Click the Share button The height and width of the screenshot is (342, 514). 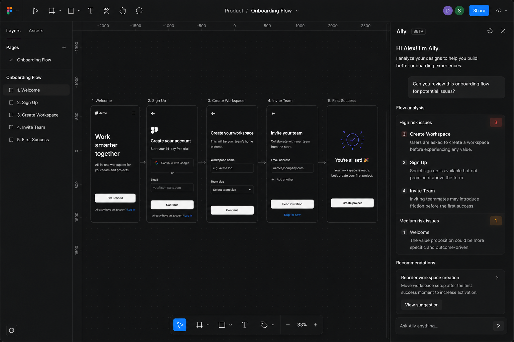click(479, 11)
